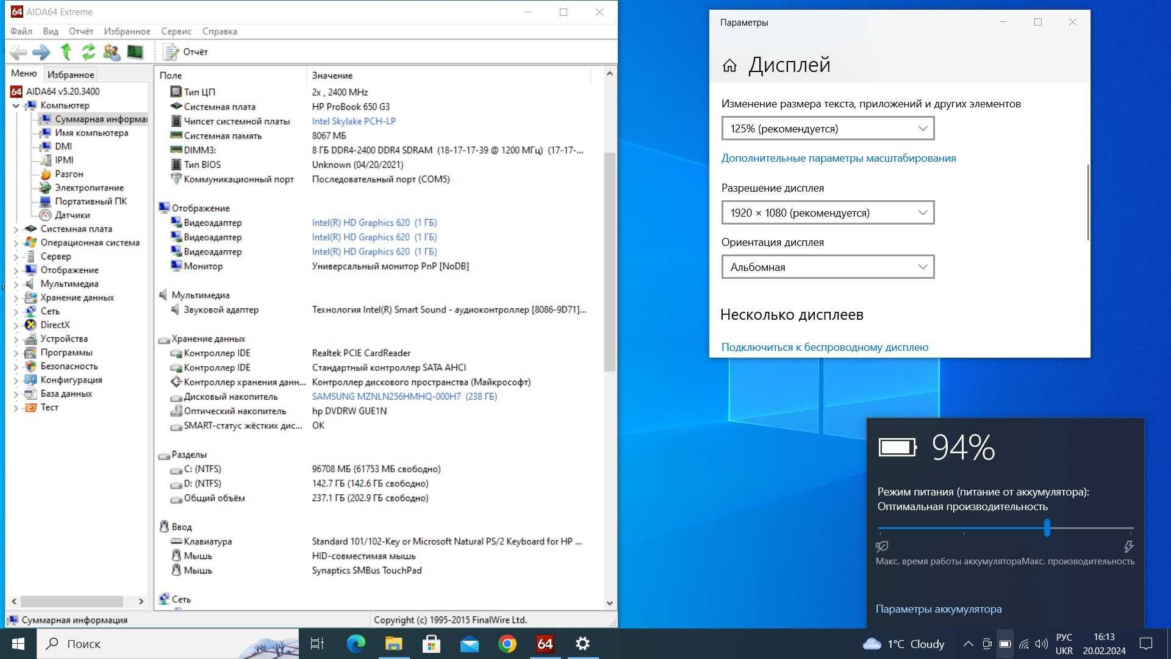
Task: Open first Intel(R) HD Graphics 620 link
Action: click(374, 223)
